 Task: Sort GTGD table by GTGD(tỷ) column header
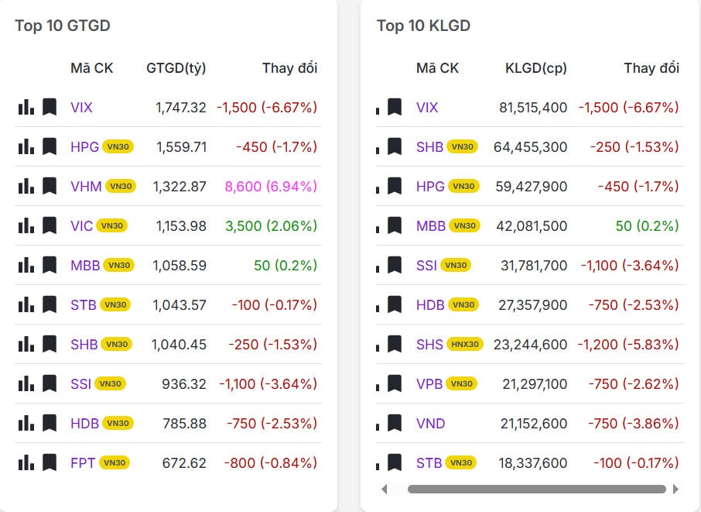176,68
